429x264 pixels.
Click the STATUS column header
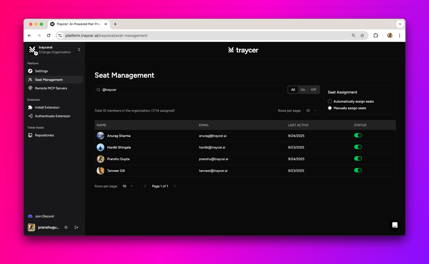[360, 125]
